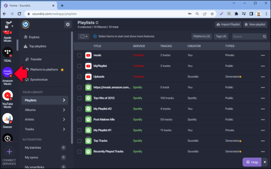Open the Amazon Music service icon
The image size is (271, 169).
[7, 72]
